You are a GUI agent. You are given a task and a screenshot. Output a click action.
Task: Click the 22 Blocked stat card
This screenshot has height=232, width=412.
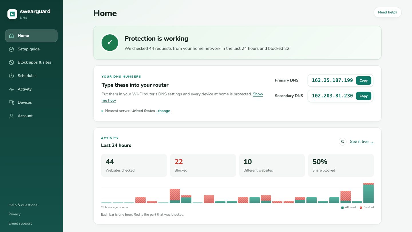pos(203,165)
